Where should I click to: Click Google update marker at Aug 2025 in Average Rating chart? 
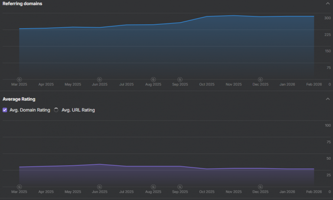153,187
